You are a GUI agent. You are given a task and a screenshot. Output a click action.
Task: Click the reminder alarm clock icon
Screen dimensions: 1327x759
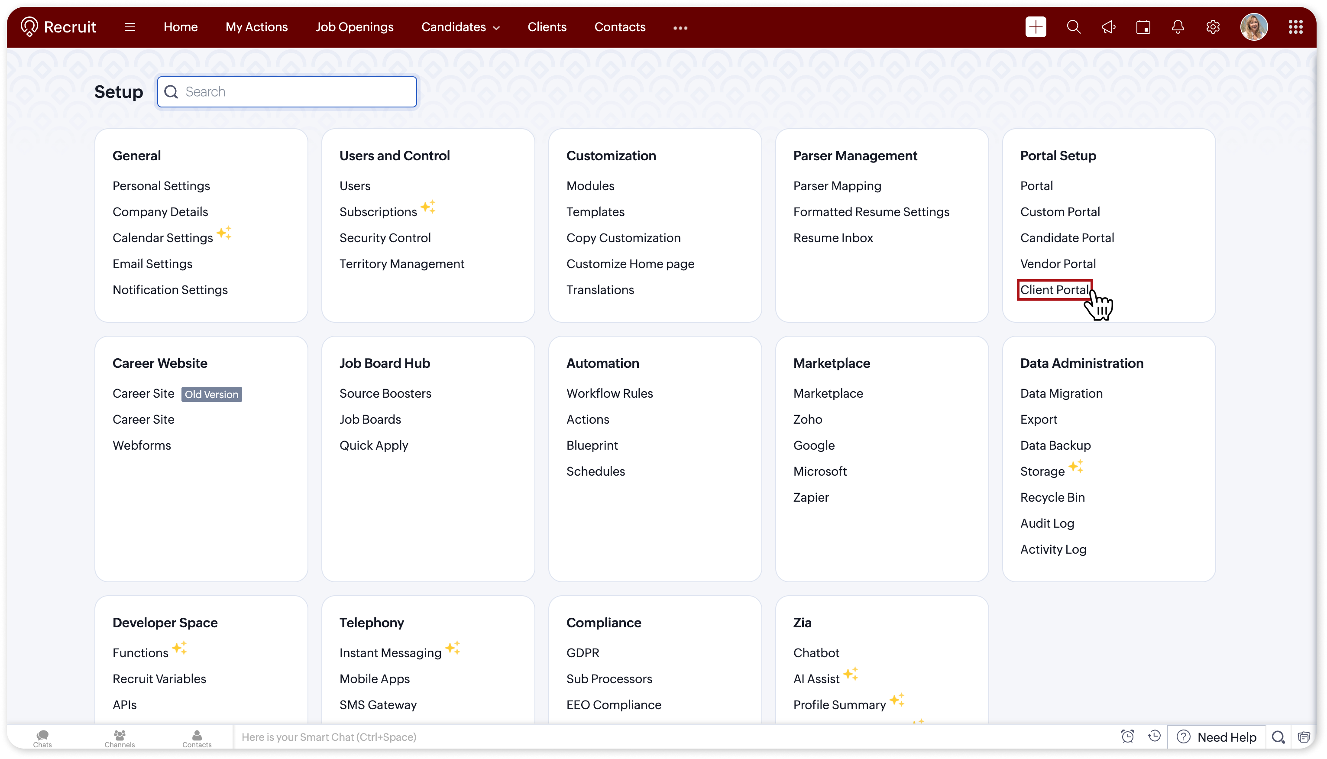(1127, 736)
